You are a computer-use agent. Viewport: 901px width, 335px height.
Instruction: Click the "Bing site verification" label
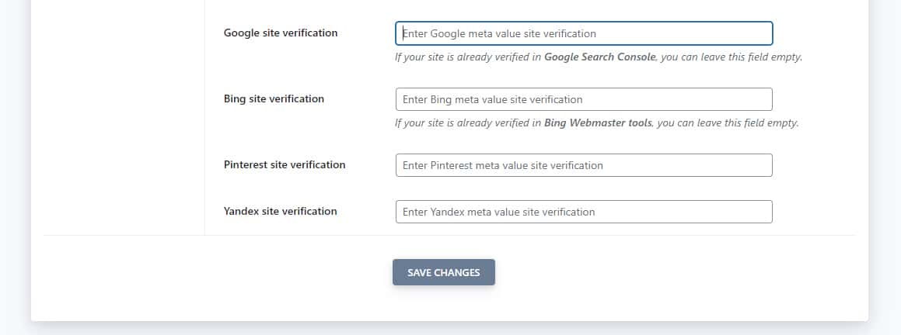274,99
